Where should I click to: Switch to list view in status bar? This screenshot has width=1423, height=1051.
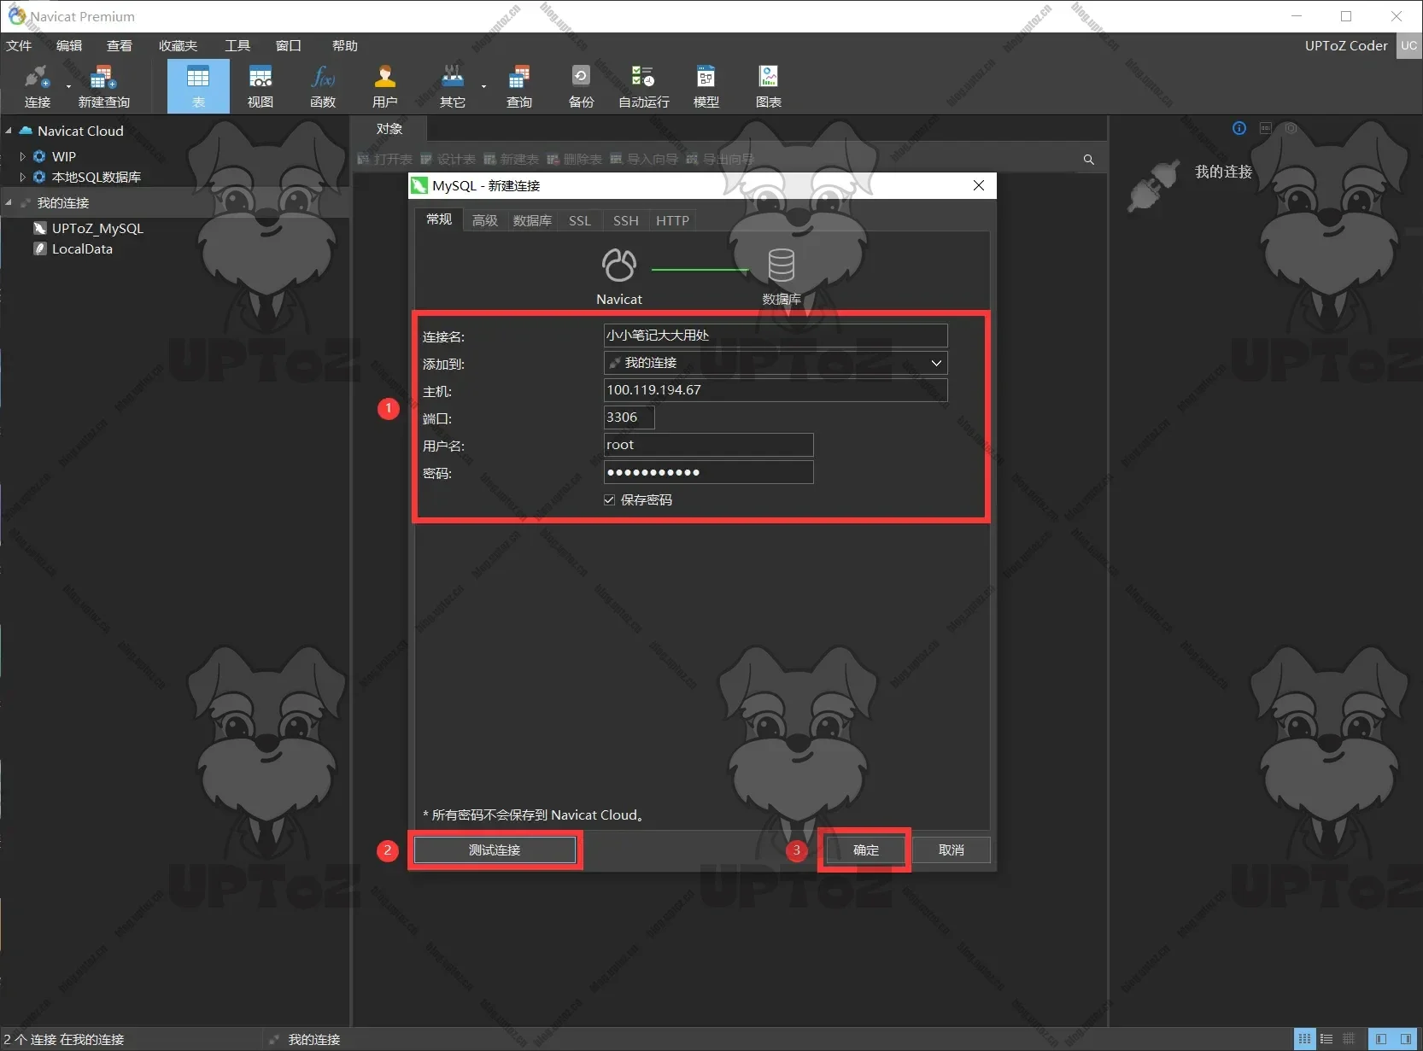coord(1326,1039)
